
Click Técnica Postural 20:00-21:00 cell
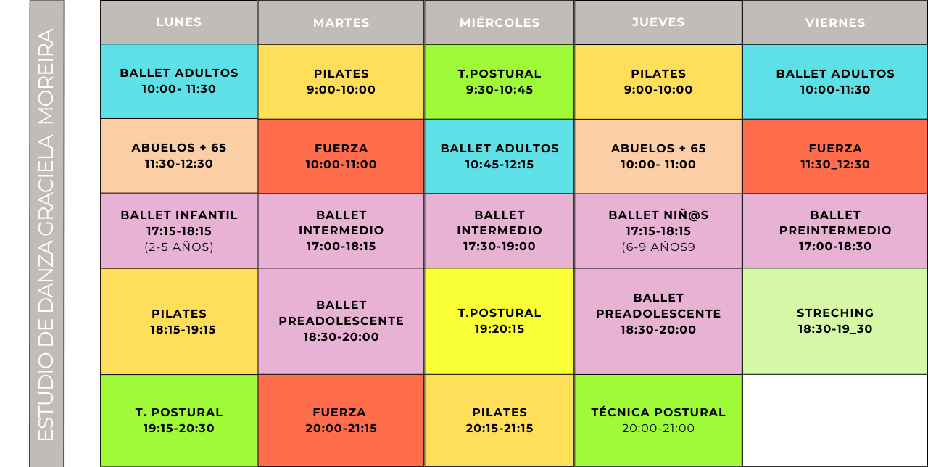click(658, 421)
